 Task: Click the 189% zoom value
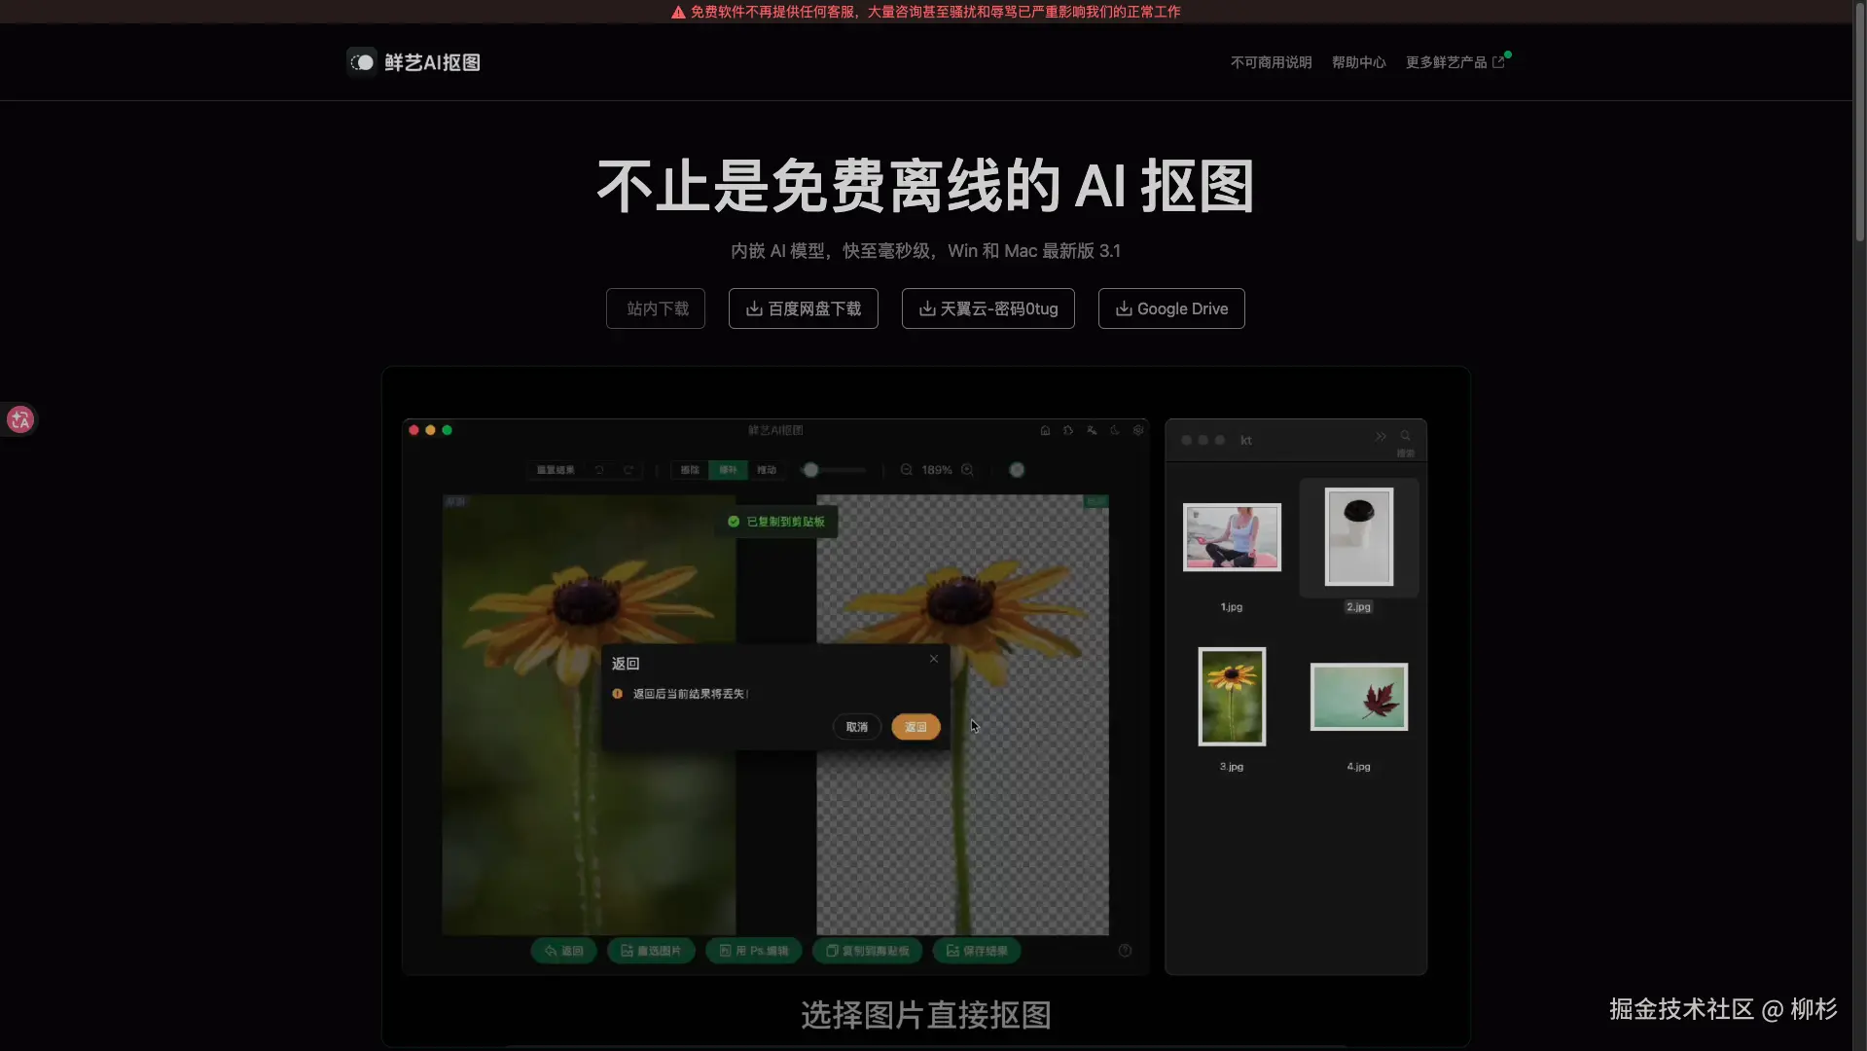[937, 470]
